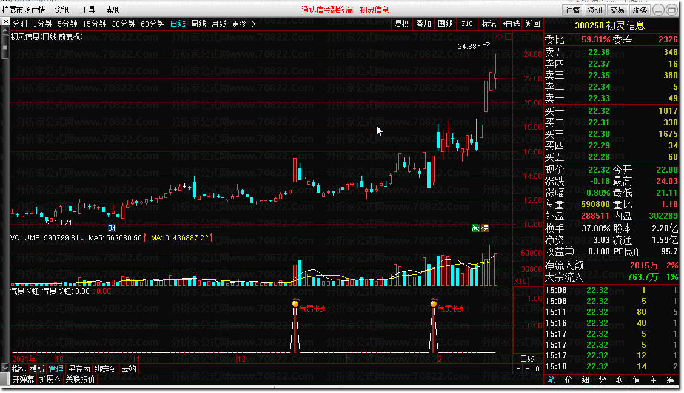
Task: Click the 0 reset button near zoom controls
Action: 537,369
